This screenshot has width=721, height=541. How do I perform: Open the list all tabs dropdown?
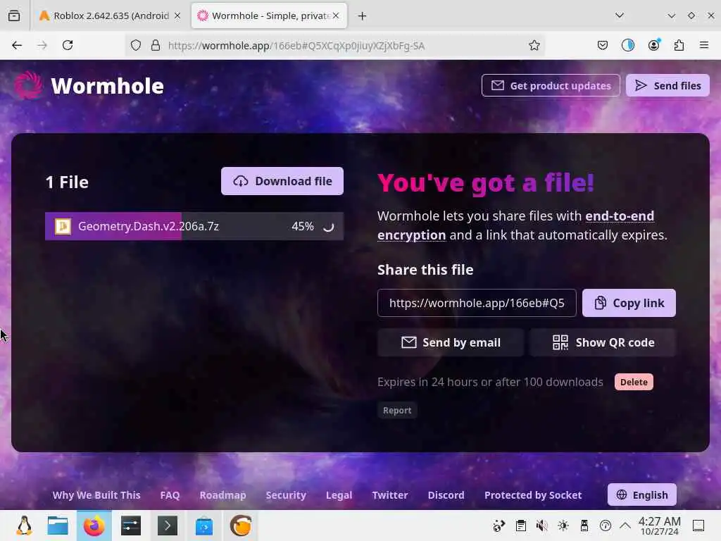[620, 15]
